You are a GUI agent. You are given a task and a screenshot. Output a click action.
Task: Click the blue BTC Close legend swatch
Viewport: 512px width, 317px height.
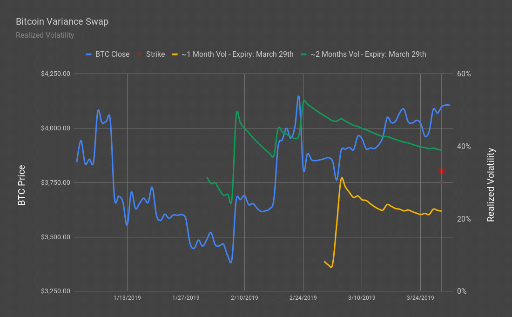coord(88,54)
